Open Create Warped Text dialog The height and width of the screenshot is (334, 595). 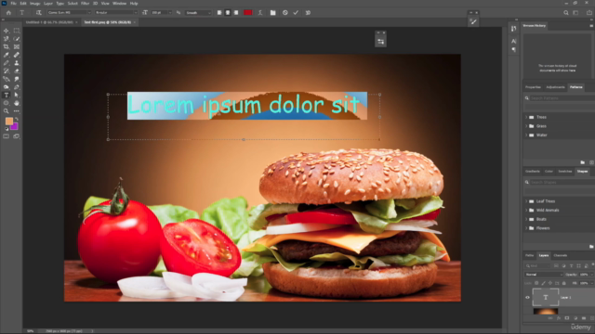(260, 12)
